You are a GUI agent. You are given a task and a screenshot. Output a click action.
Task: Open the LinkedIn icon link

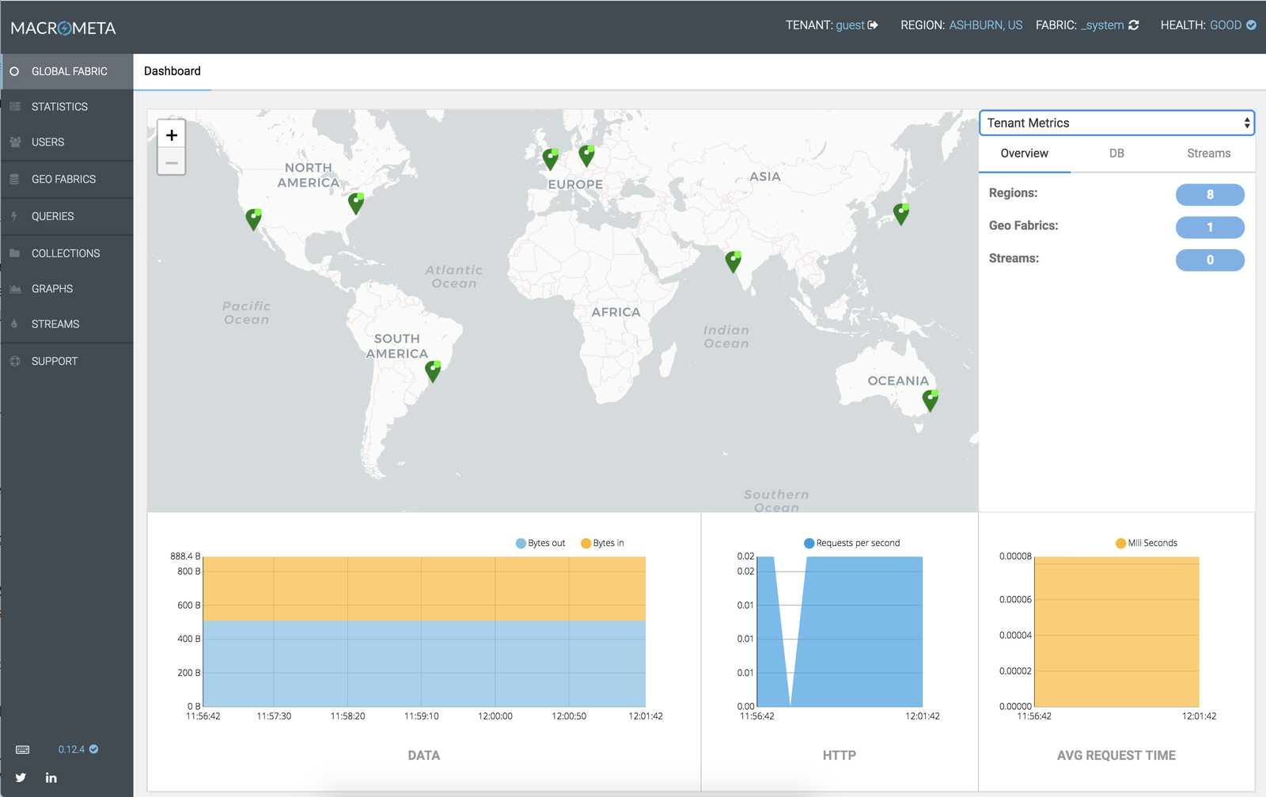[x=51, y=778]
